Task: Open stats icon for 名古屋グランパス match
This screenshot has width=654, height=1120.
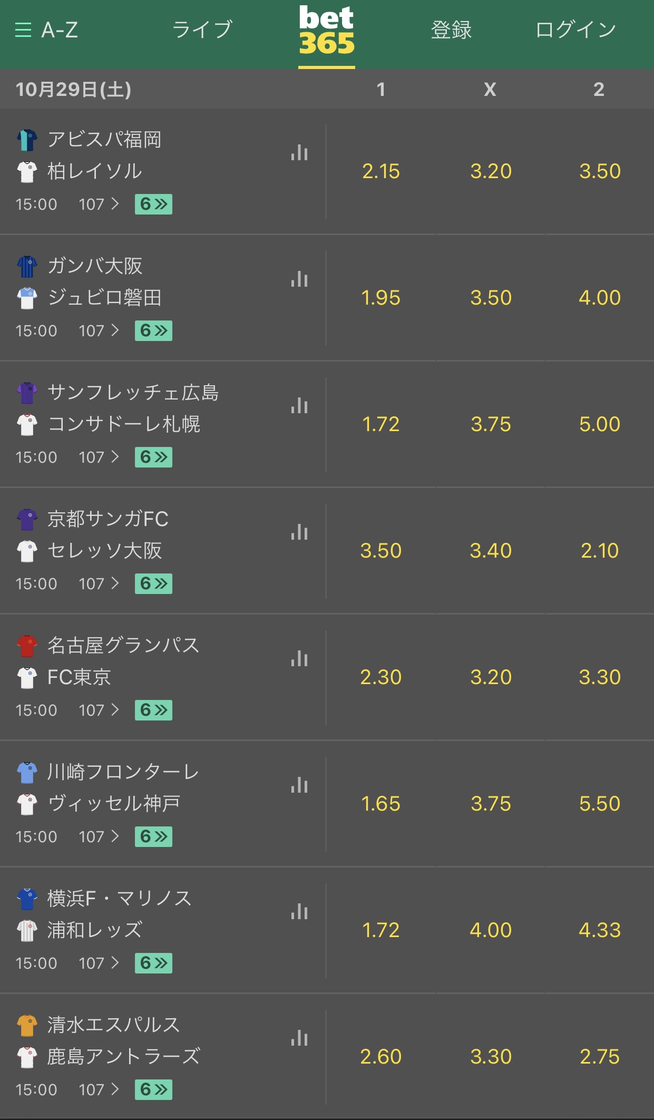Action: pos(299,658)
